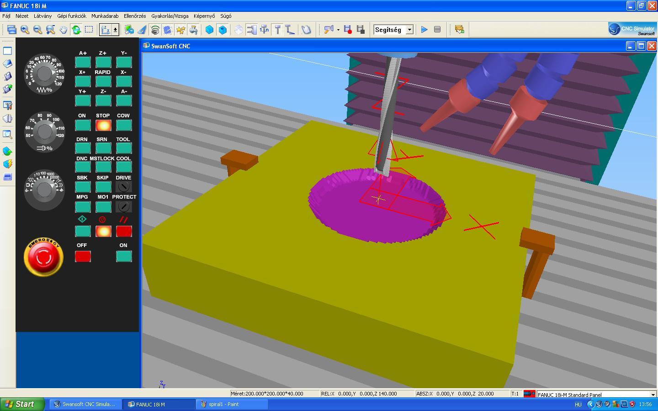Click the magnifier search sidebar icon

coord(7,134)
